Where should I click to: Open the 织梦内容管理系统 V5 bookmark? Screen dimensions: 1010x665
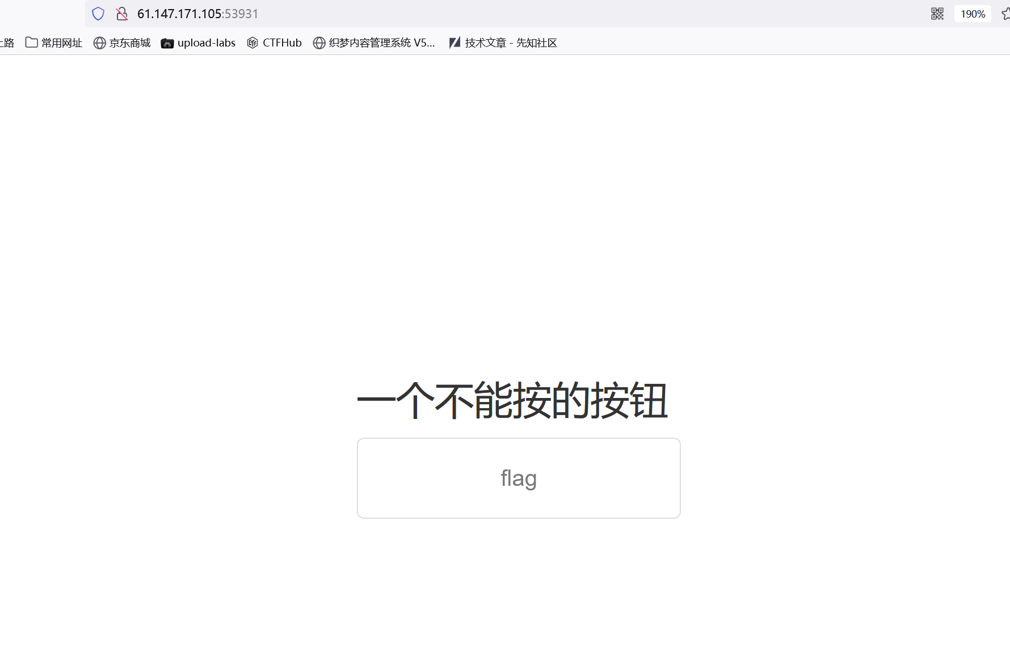374,43
